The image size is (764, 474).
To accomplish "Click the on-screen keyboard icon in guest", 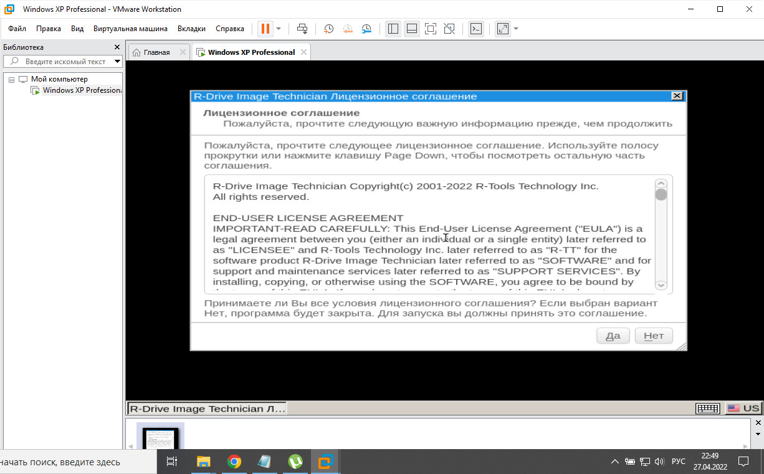I will point(709,409).
